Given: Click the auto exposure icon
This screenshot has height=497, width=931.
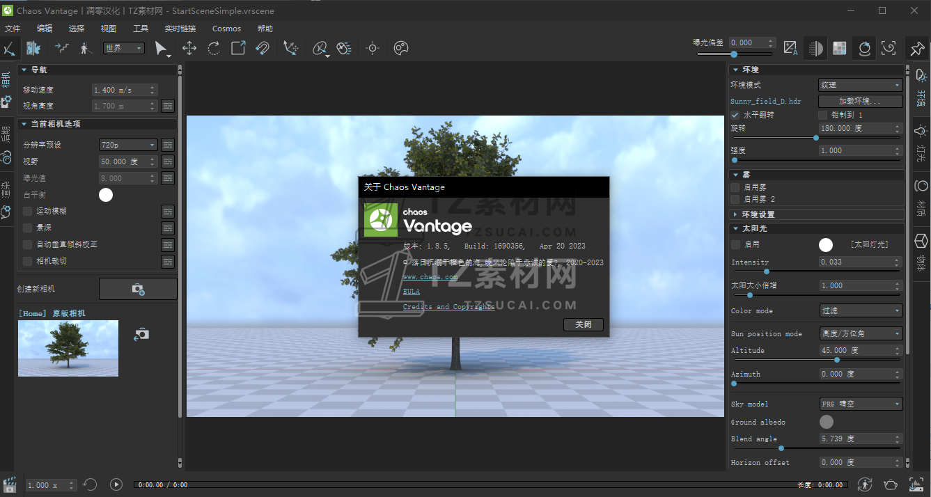Looking at the screenshot, I should 790,48.
